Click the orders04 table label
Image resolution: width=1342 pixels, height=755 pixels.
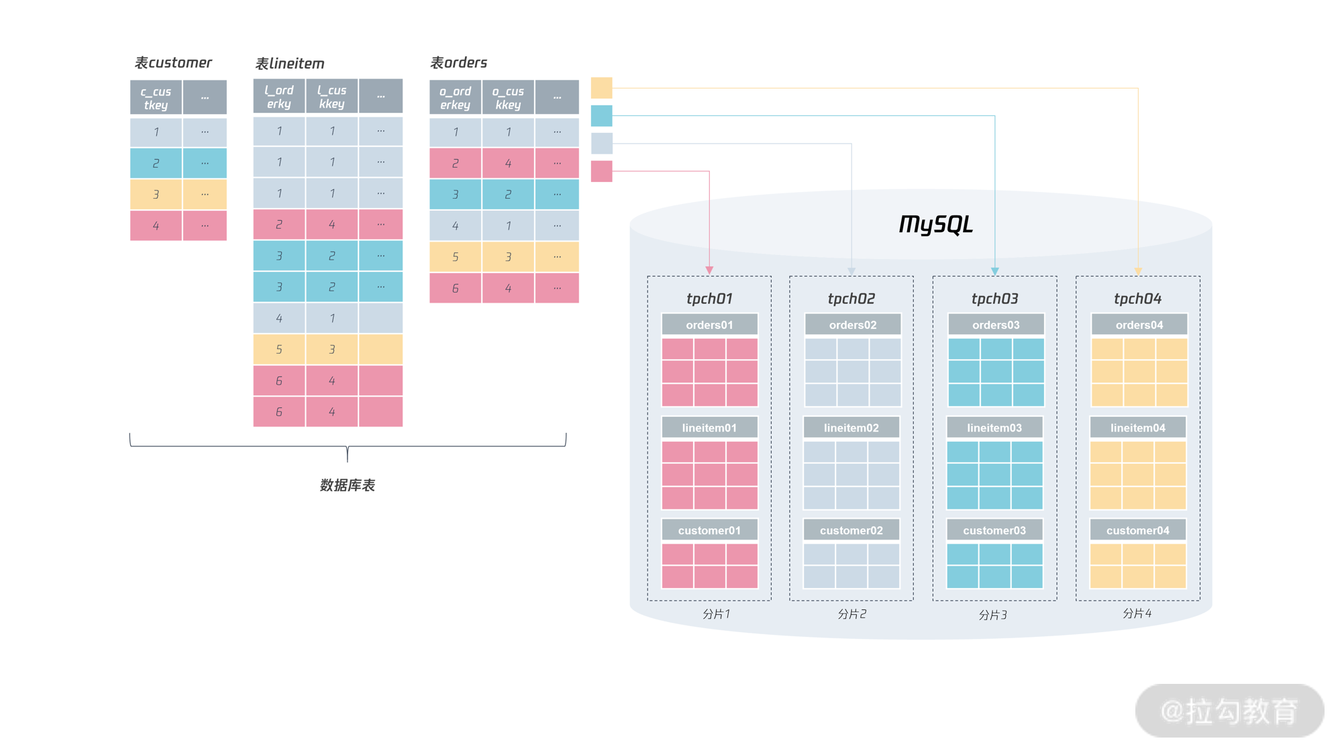1139,325
